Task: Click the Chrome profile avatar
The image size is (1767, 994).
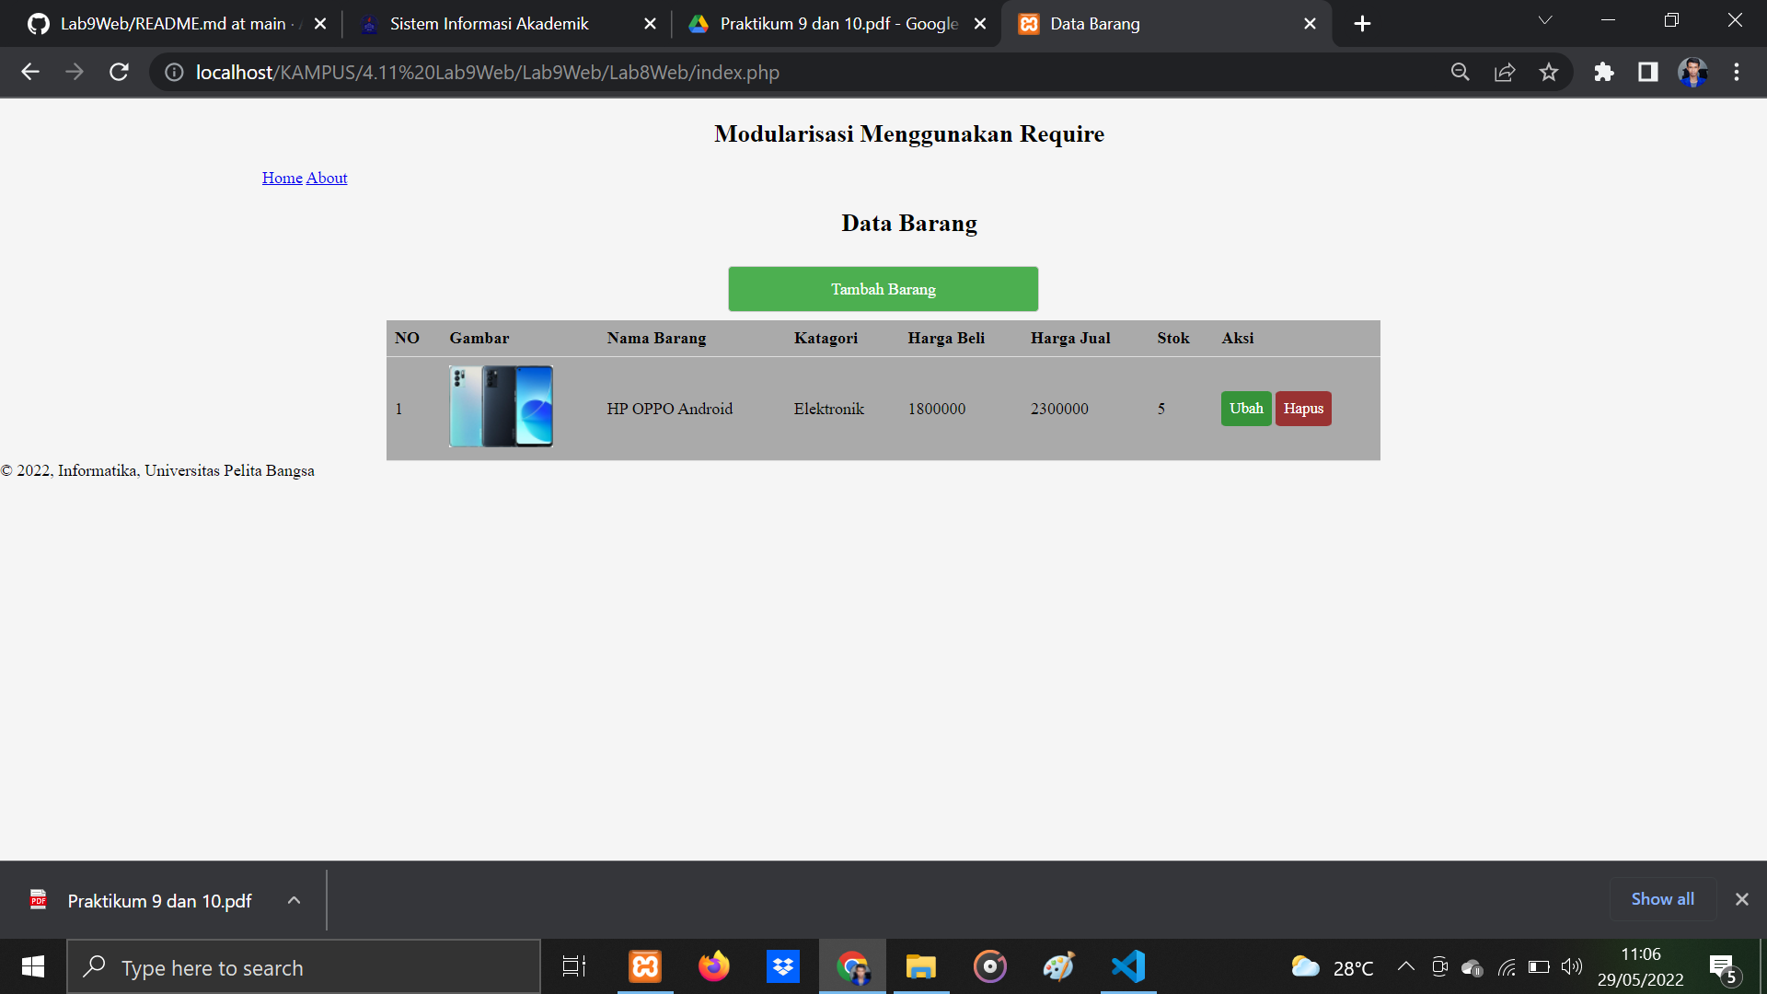Action: [x=1692, y=72]
